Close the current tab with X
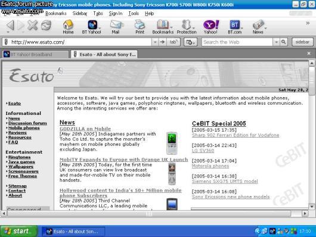The width and height of the screenshot is (316, 237). (309, 54)
